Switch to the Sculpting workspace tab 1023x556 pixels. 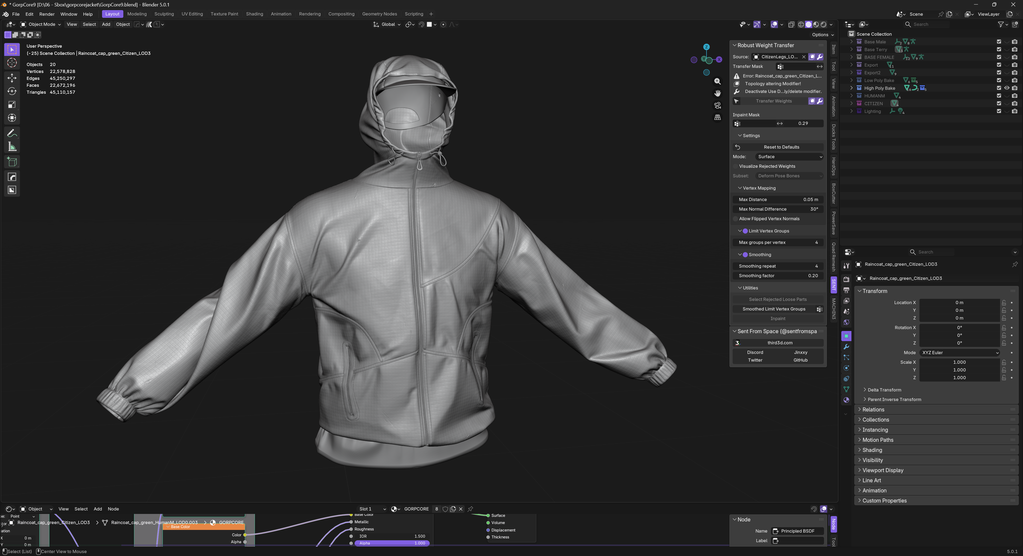(x=164, y=14)
